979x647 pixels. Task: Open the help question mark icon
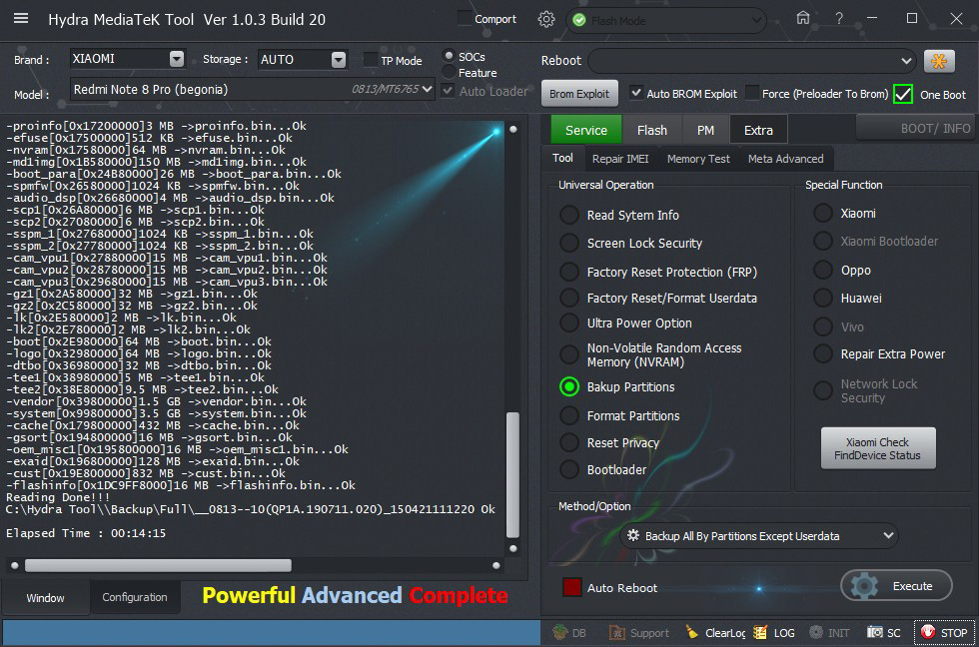(838, 19)
